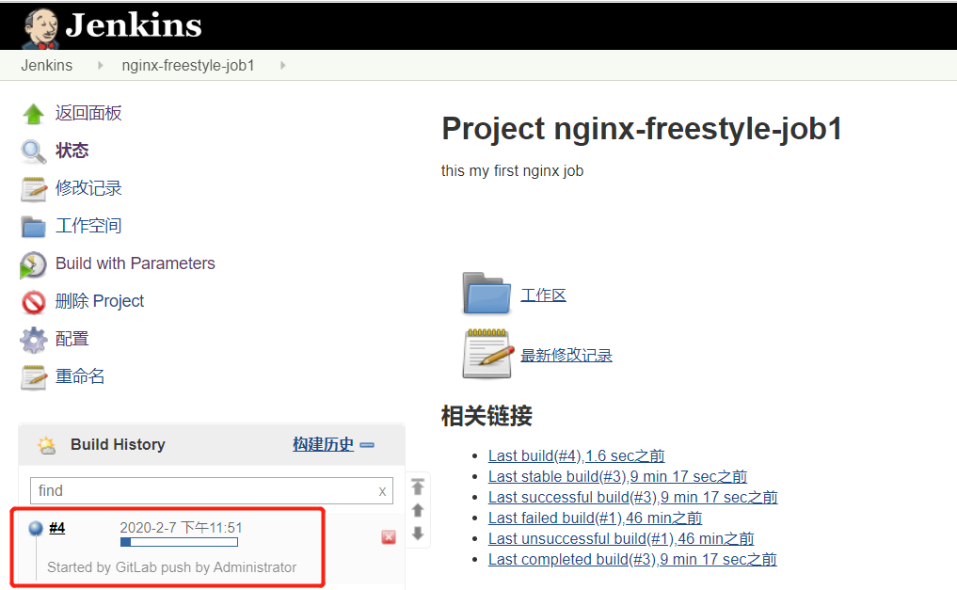Click the weather sun icon in Build History
The width and height of the screenshot is (957, 590).
(x=46, y=445)
